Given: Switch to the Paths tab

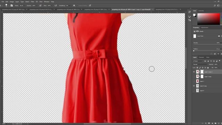Looking at the screenshot, I should click(x=208, y=57).
